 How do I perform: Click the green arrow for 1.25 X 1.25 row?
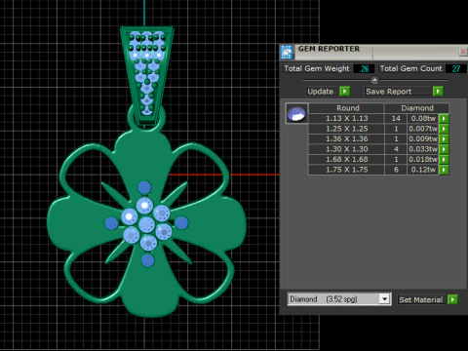pos(444,129)
